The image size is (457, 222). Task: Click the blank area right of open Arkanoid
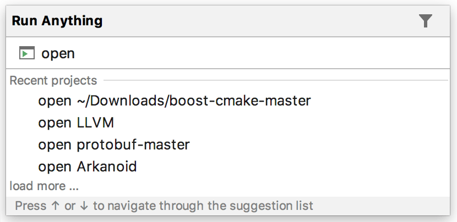(x=275, y=166)
